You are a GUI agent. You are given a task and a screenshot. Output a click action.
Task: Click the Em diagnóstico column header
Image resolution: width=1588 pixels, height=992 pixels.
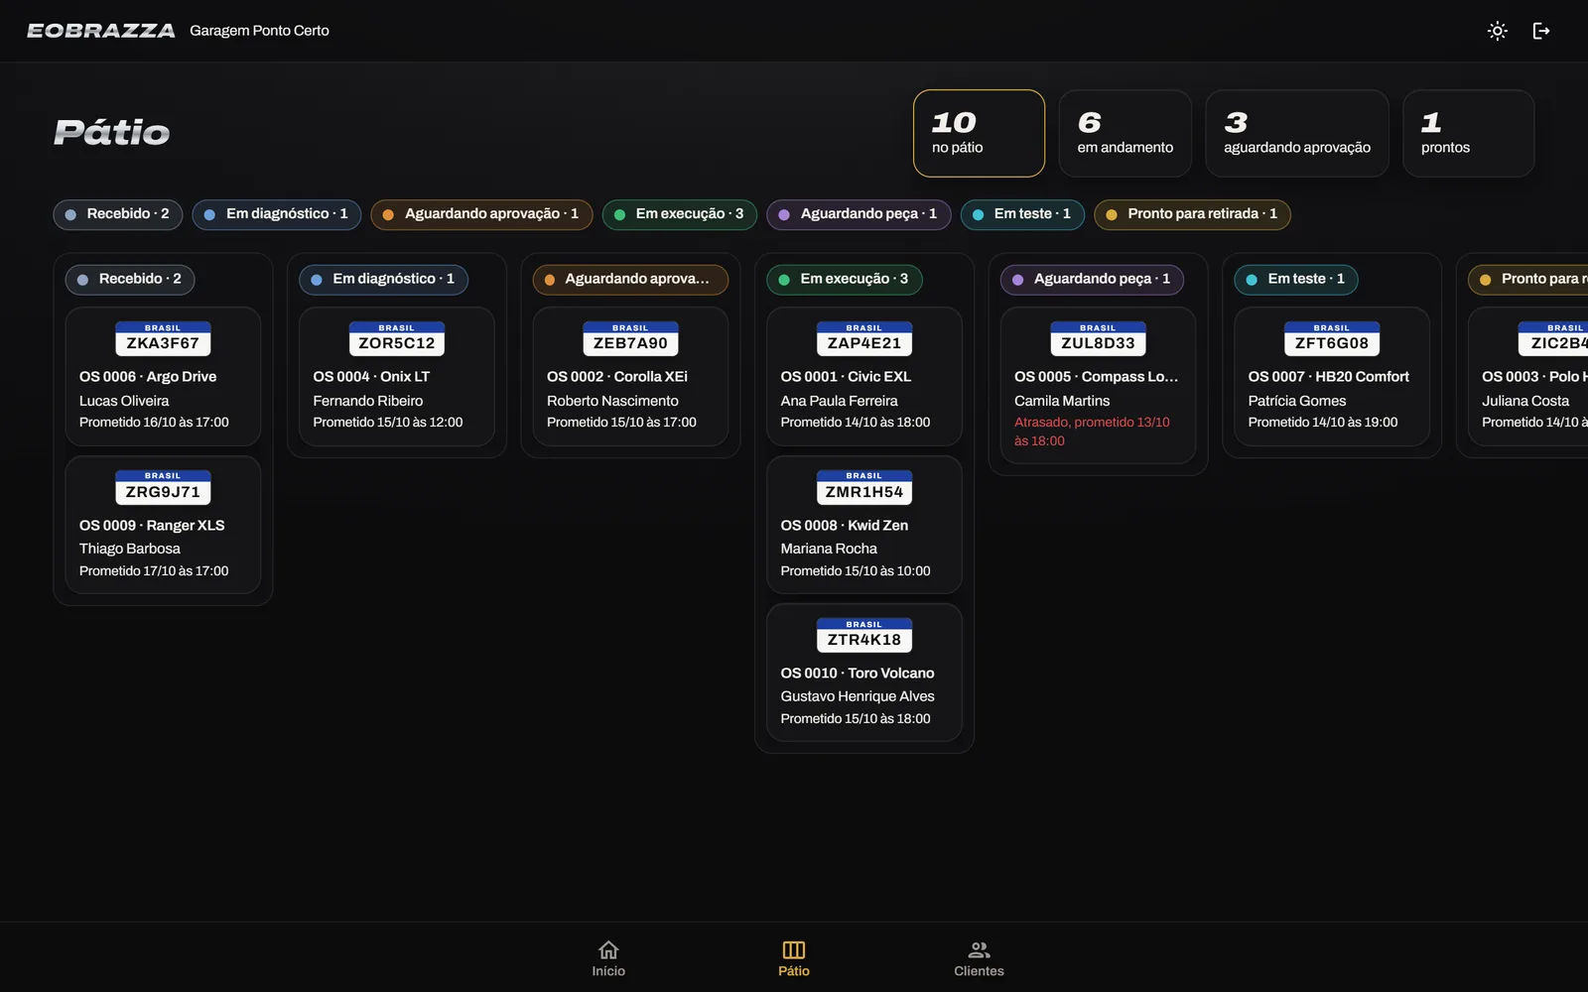click(x=383, y=280)
